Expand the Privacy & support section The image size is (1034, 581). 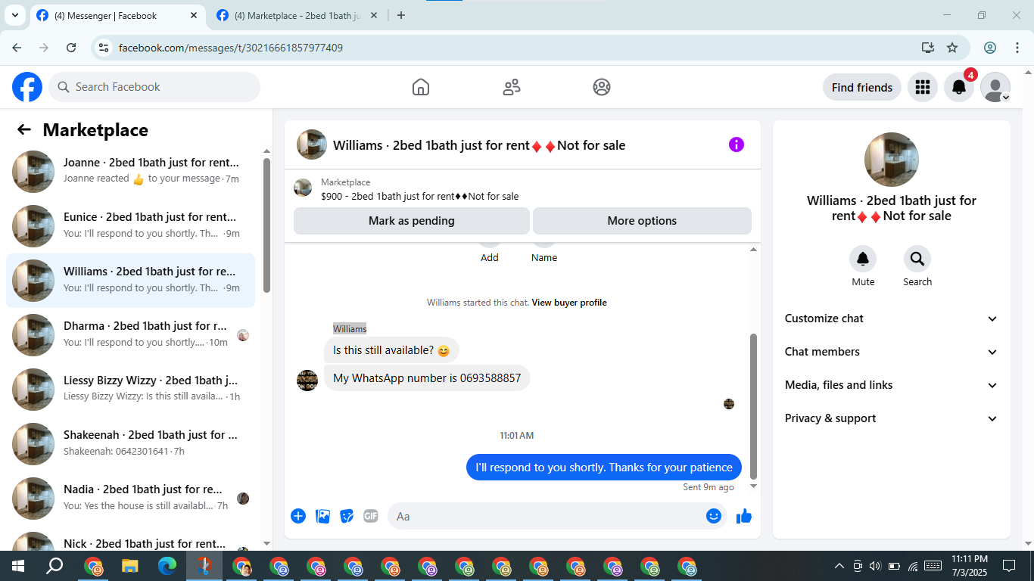coord(891,418)
